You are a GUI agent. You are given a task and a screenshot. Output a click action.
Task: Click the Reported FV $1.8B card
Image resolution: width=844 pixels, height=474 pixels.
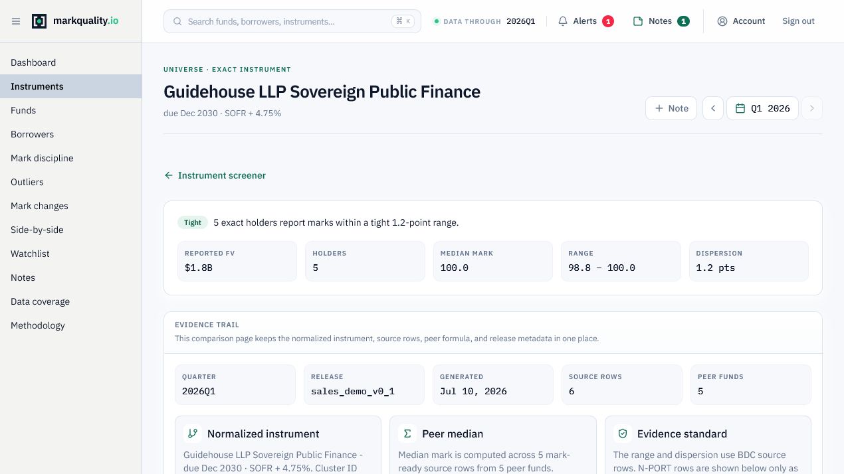coord(237,261)
